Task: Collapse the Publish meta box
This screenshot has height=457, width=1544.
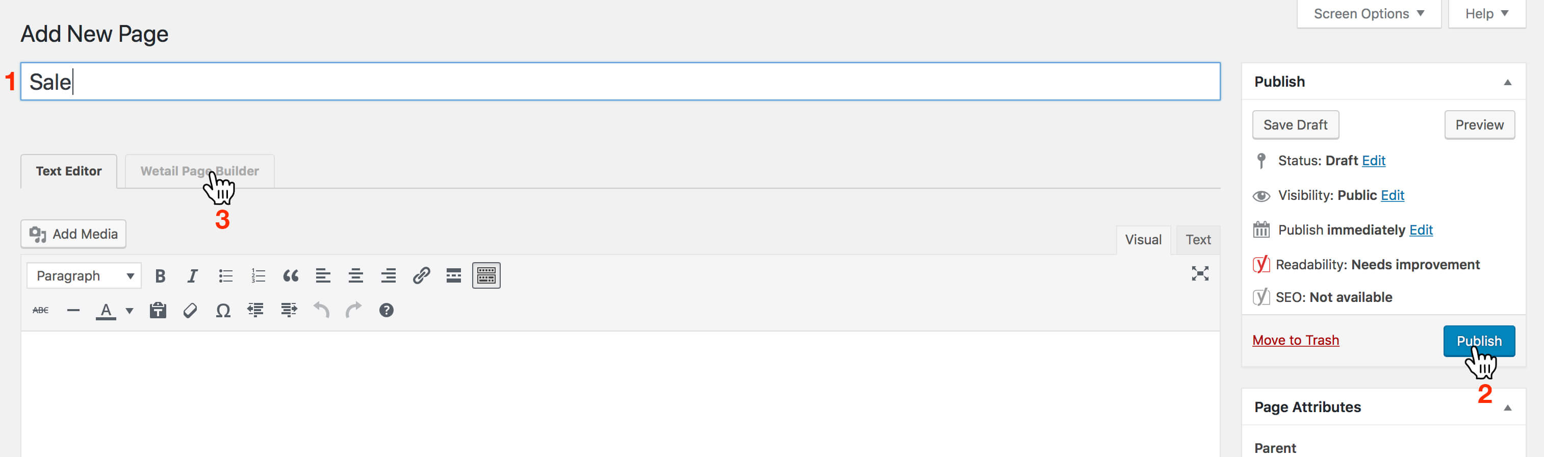Action: pyautogui.click(x=1507, y=82)
